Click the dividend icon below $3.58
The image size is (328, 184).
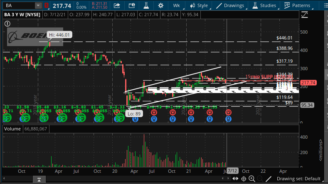[x=25, y=118]
